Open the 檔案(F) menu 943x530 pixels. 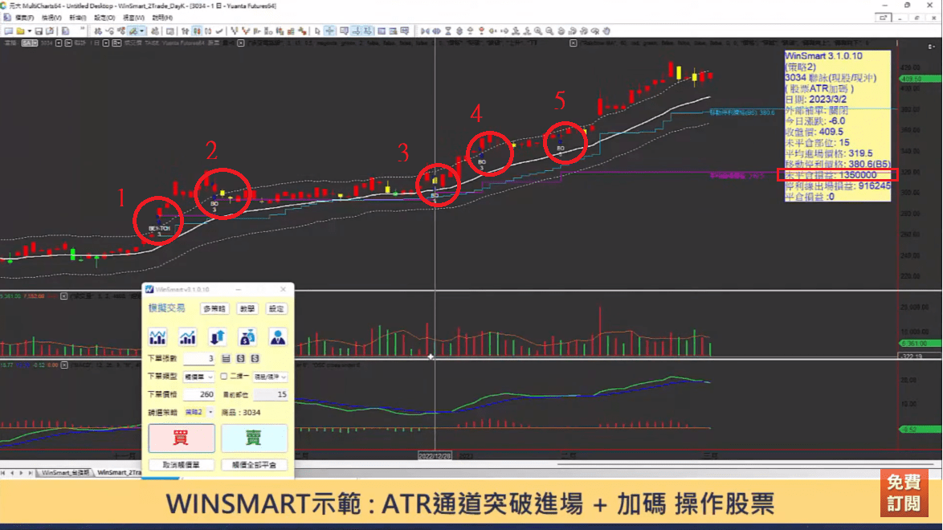pyautogui.click(x=24, y=18)
